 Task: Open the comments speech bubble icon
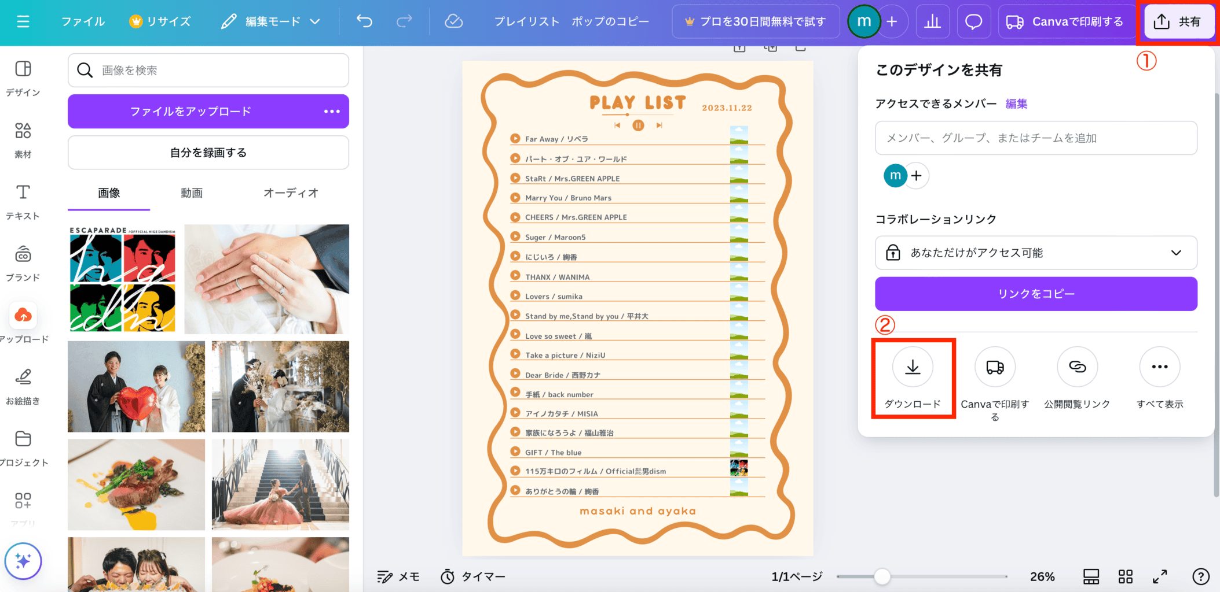pos(973,22)
